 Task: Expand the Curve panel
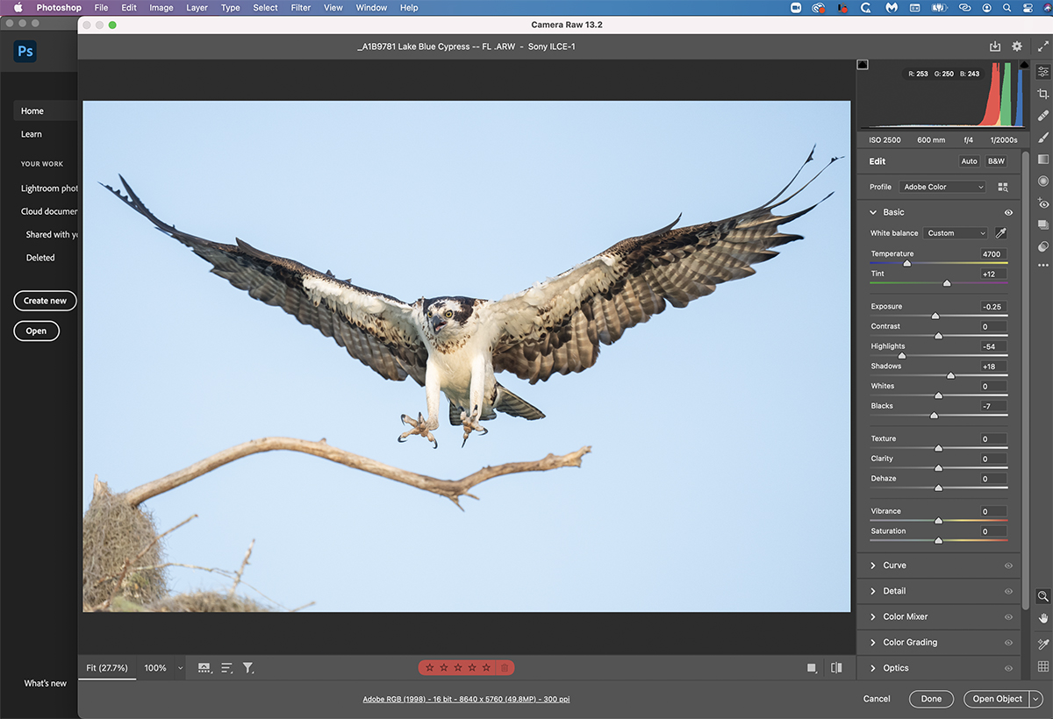coord(873,566)
